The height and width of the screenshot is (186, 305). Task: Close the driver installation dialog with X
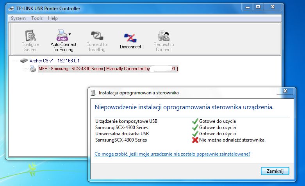pyautogui.click(x=285, y=91)
